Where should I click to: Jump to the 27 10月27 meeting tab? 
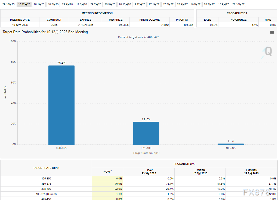pyautogui.click(x=238, y=4)
